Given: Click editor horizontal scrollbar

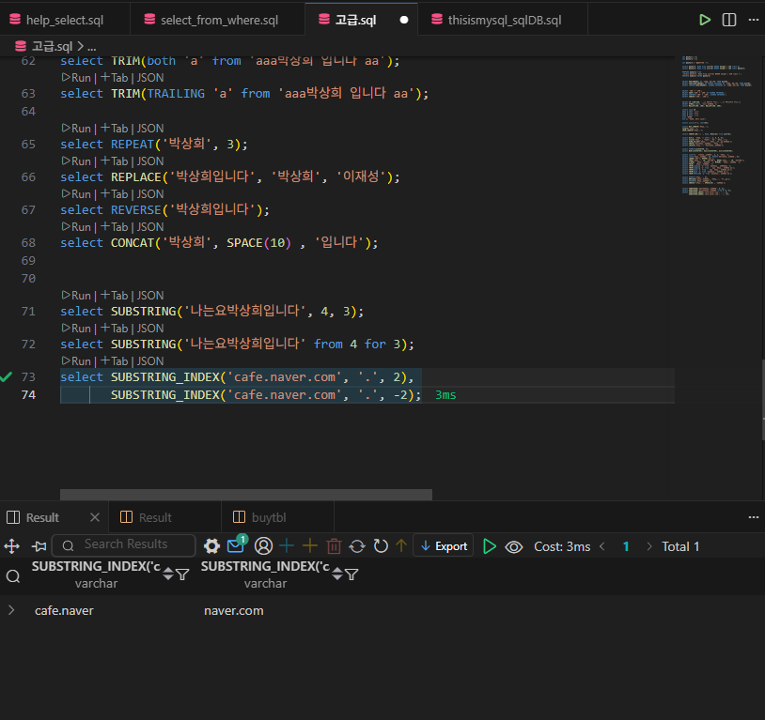Looking at the screenshot, I should pos(246,495).
